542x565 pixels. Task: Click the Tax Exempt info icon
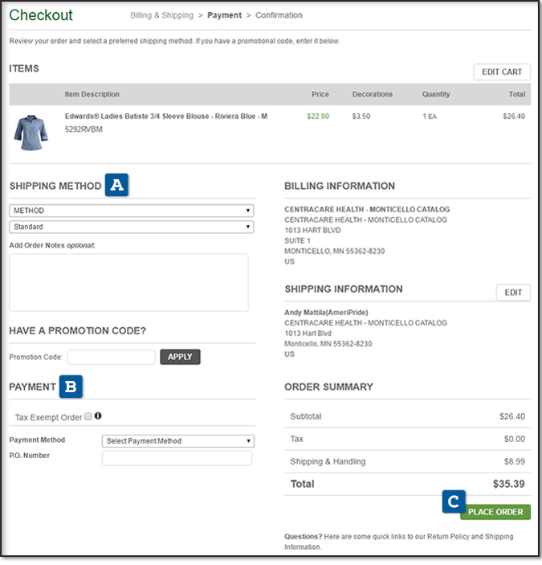click(98, 416)
